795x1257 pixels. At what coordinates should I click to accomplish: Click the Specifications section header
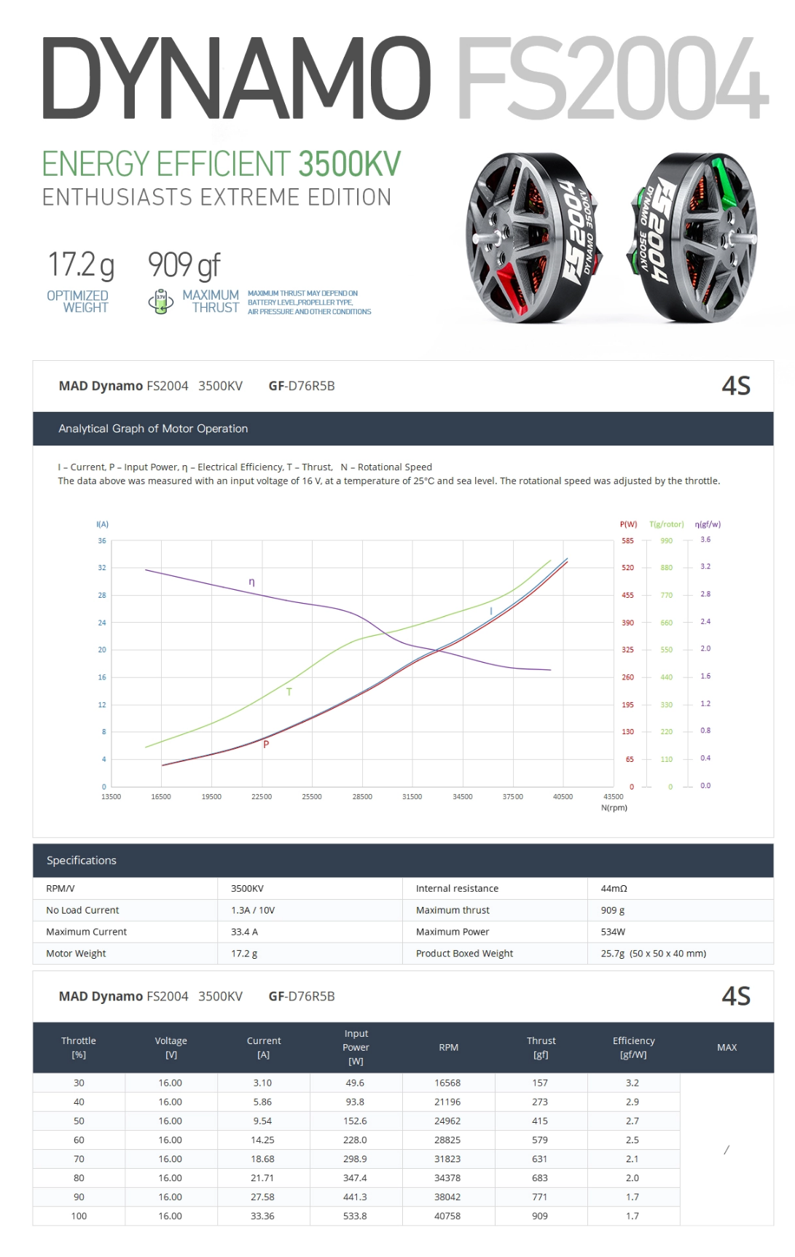click(82, 860)
